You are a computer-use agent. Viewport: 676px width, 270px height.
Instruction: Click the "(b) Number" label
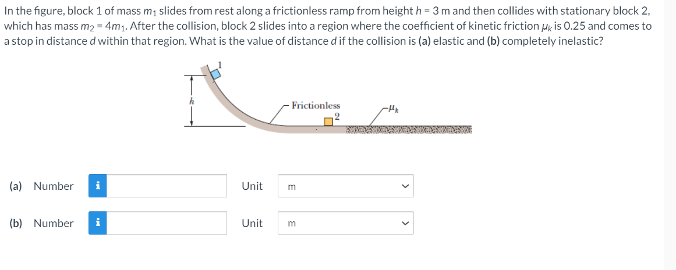click(x=42, y=223)
